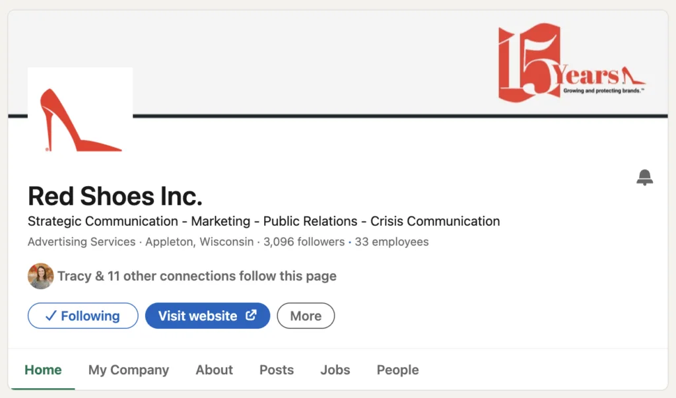The height and width of the screenshot is (398, 676).
Task: Click the checkmark icon in Following button
Action: 50,316
